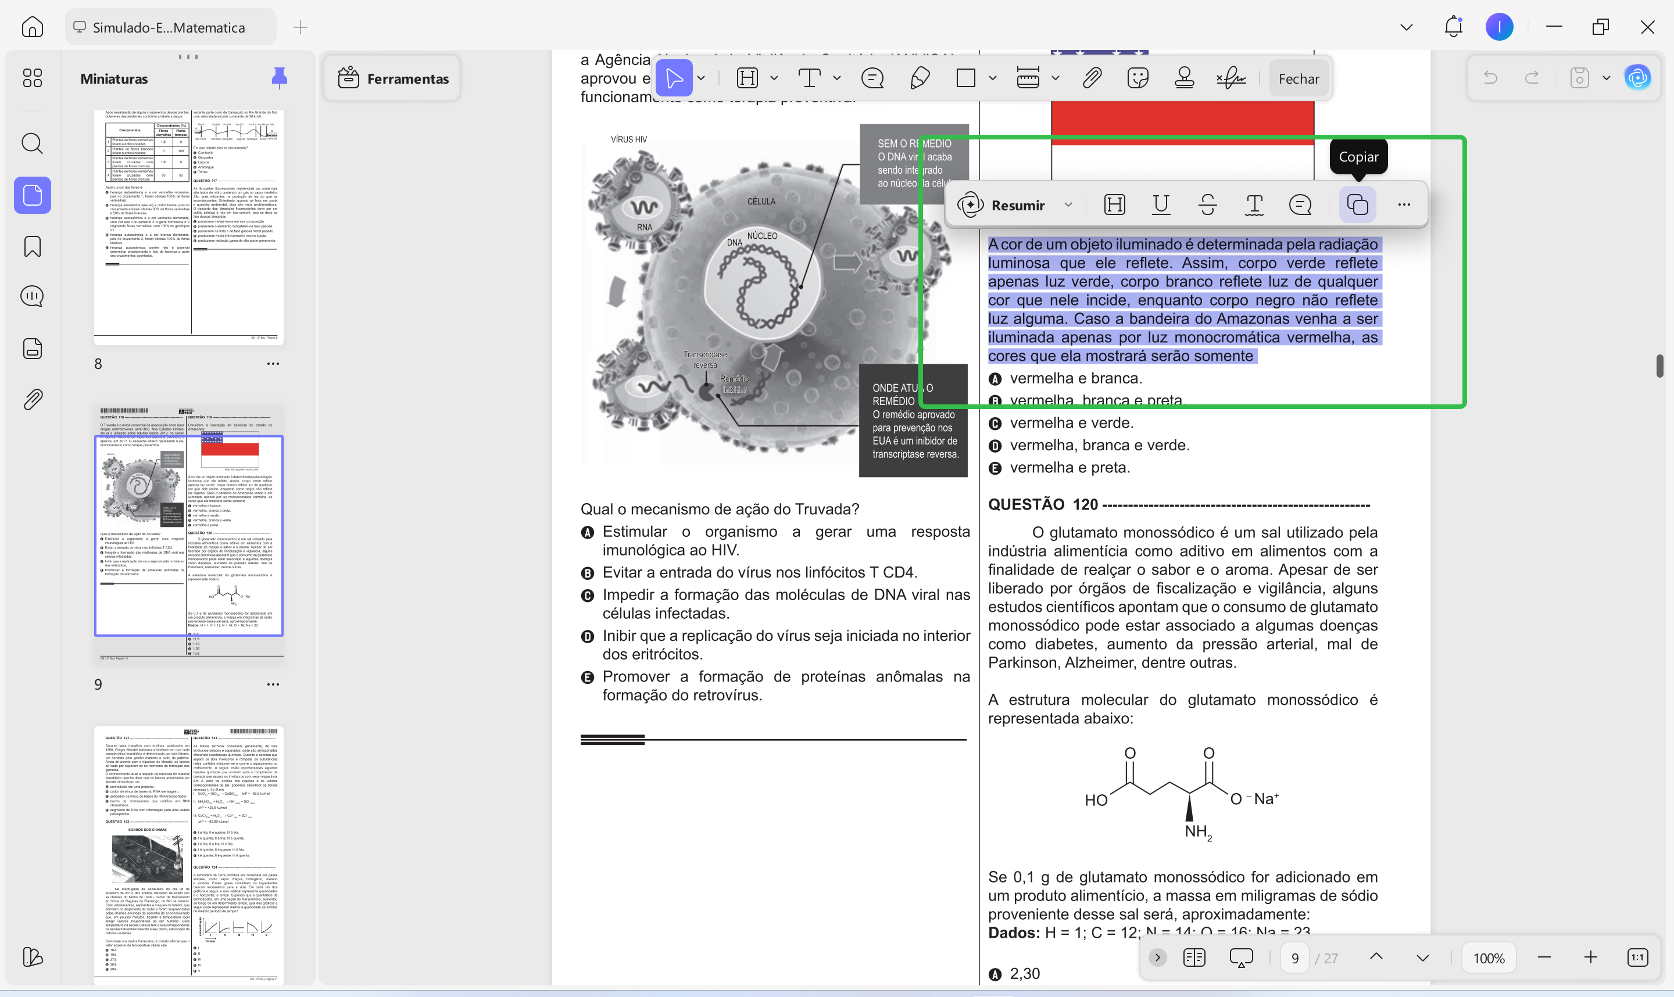Collapse the bottom page navigation bar

pos(1157,957)
